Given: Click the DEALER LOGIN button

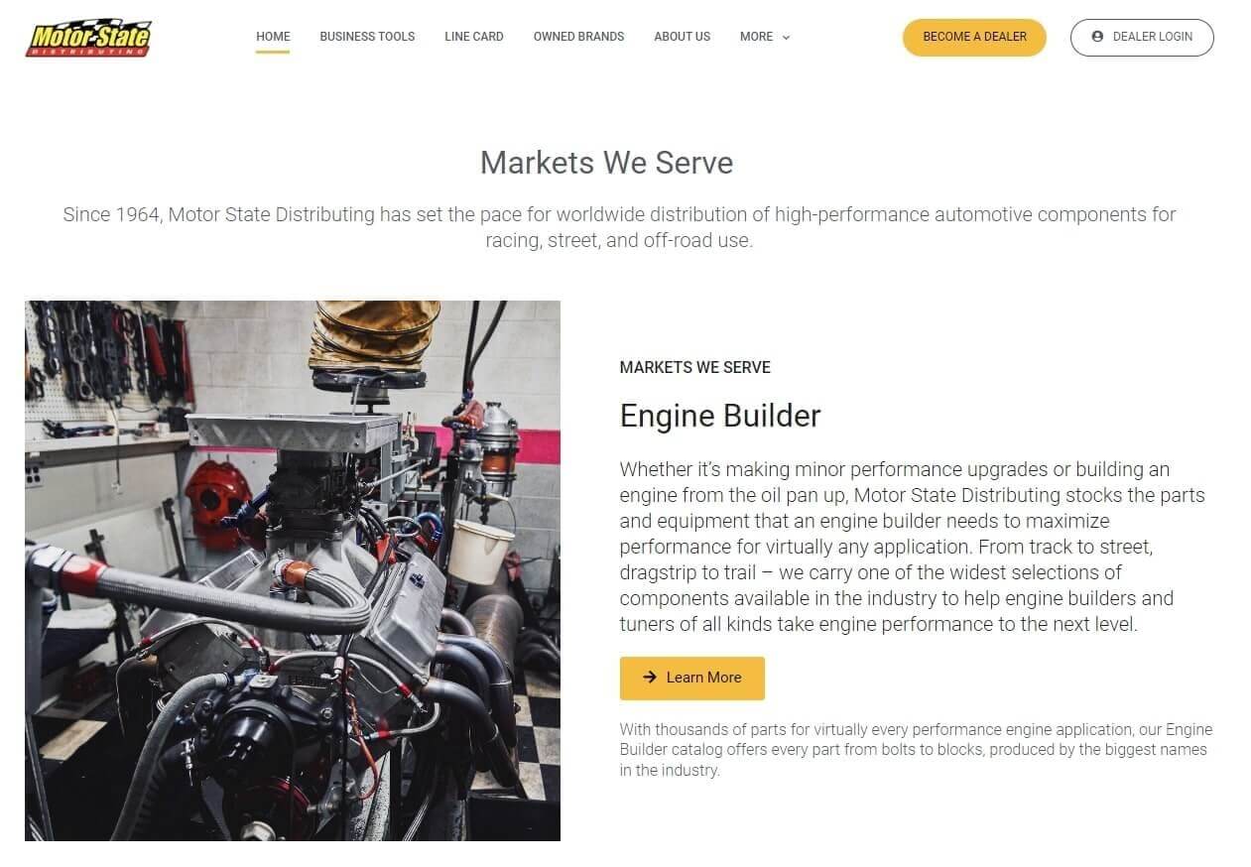Looking at the screenshot, I should click(1142, 38).
